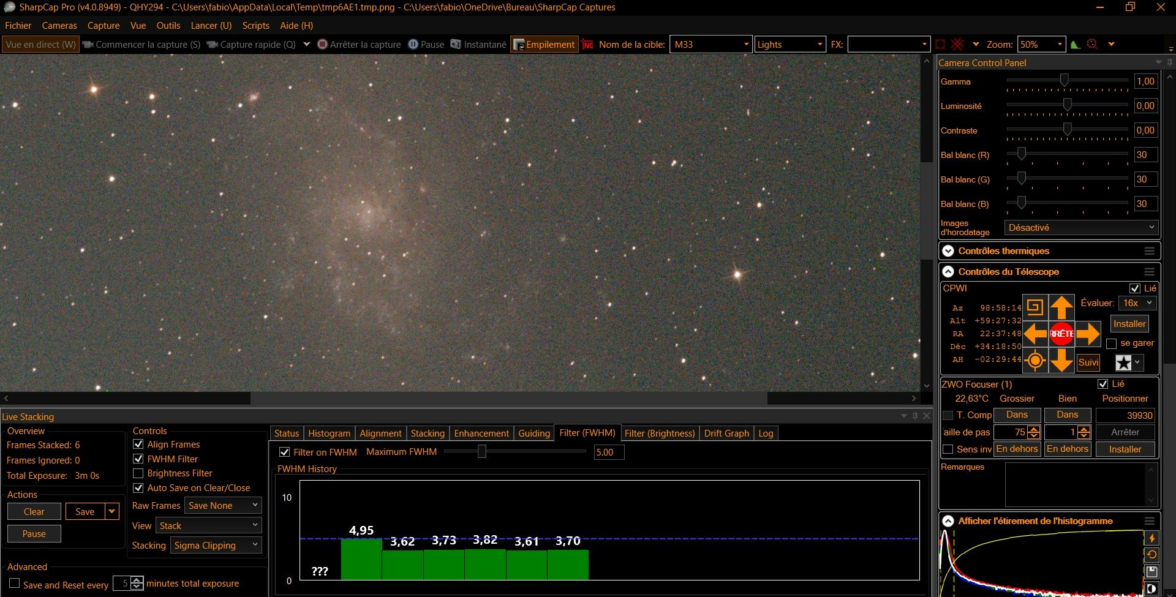Reset the histogram stretch with circular arrow
The height and width of the screenshot is (597, 1176).
(x=1151, y=555)
